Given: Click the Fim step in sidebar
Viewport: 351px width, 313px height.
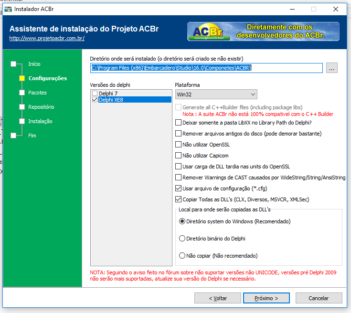Looking at the screenshot, I should 32,136.
